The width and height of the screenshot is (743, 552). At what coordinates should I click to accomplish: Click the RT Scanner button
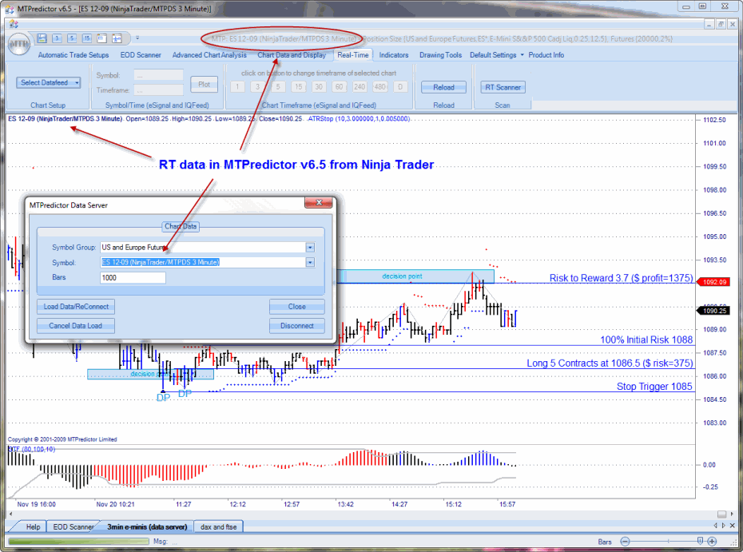point(503,87)
